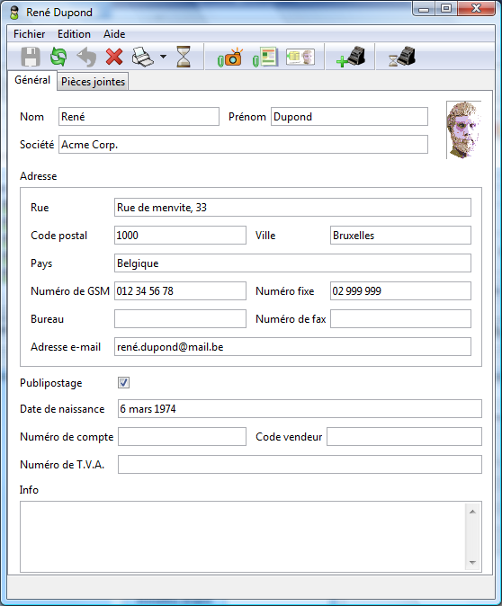Click the Numéro de compte field
Viewport: 502px width, 606px height.
[182, 437]
